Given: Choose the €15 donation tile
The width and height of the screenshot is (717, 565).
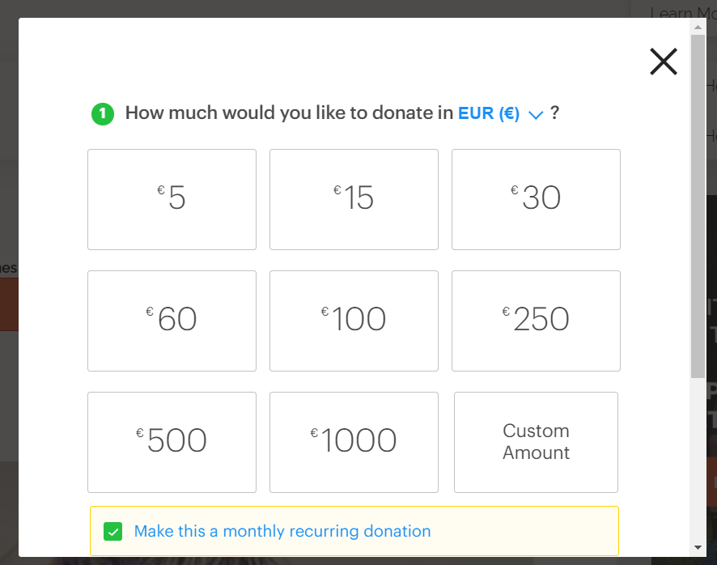Looking at the screenshot, I should point(354,199).
